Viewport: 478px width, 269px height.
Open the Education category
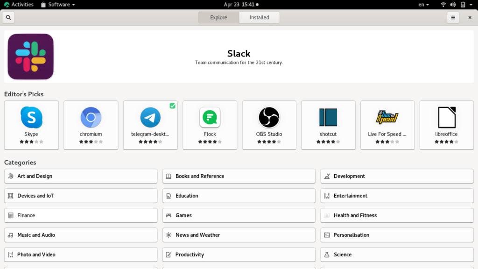click(239, 196)
